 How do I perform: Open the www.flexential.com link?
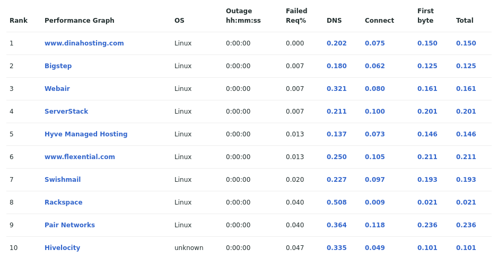tap(80, 157)
